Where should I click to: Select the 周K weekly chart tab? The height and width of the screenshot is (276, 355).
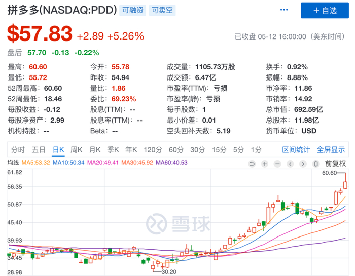(x=76, y=149)
